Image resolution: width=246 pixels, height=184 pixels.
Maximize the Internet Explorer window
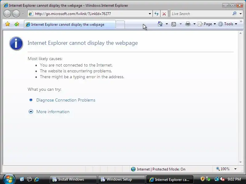click(x=233, y=6)
